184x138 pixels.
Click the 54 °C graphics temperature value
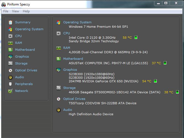click(x=147, y=81)
